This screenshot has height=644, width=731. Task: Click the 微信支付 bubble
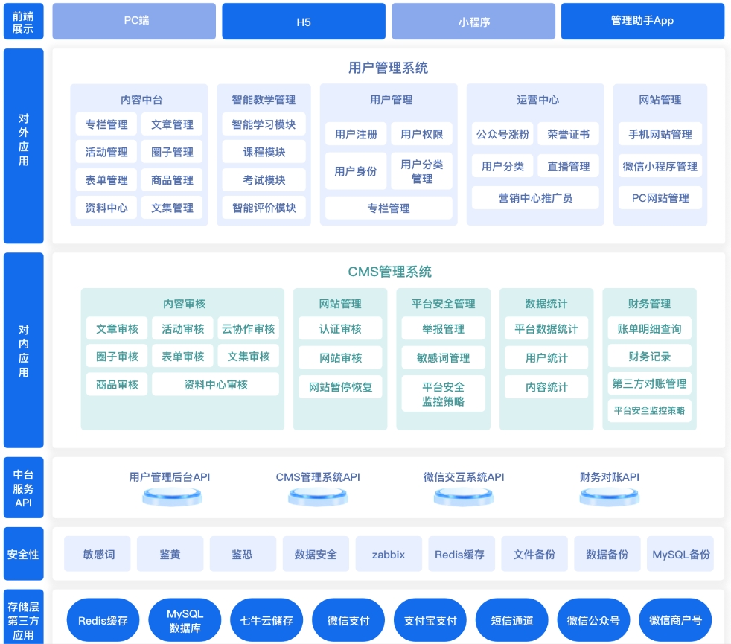pyautogui.click(x=348, y=620)
